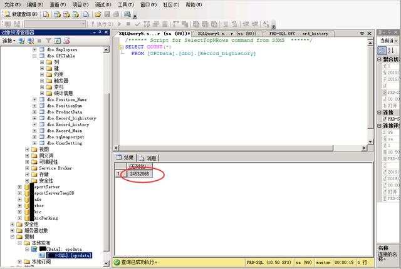Expand the dbo.Employees table node
This screenshot has height=269, width=401.
click(x=34, y=49)
